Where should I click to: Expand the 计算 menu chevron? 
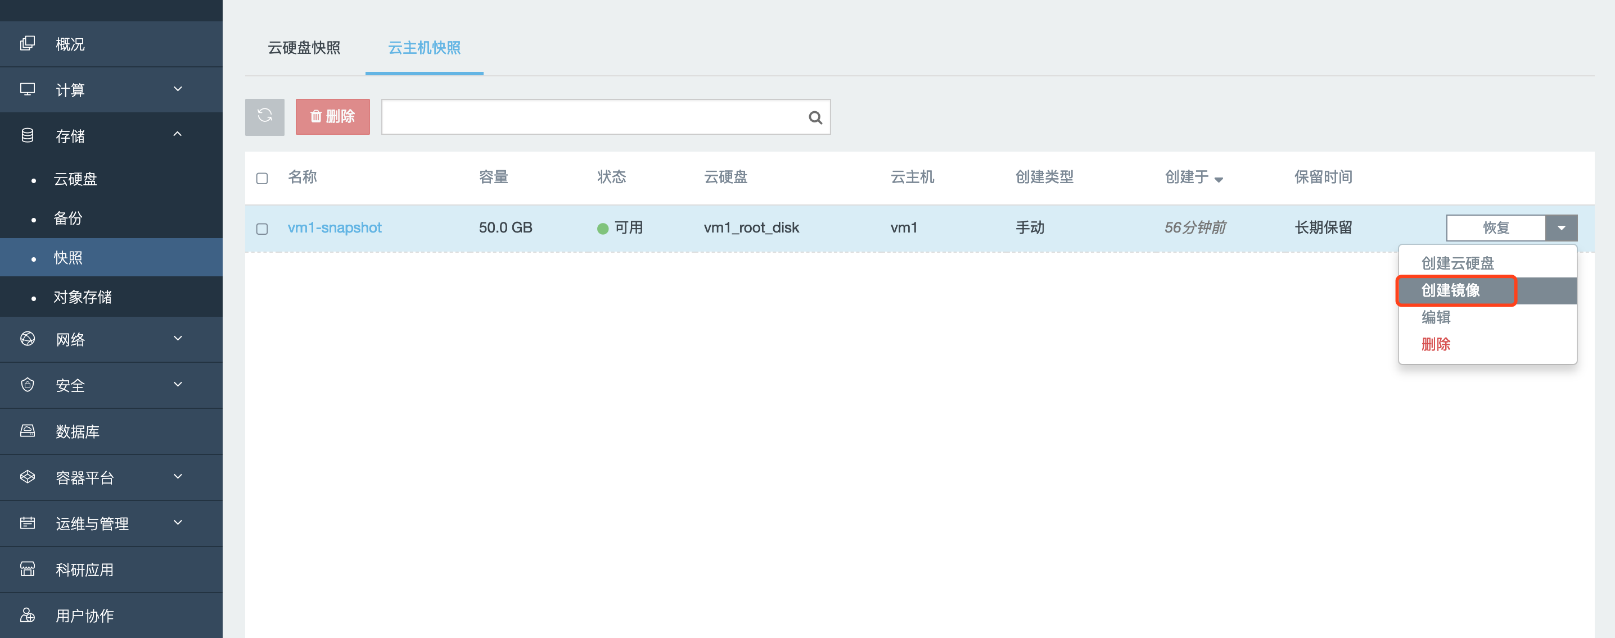coord(178,89)
